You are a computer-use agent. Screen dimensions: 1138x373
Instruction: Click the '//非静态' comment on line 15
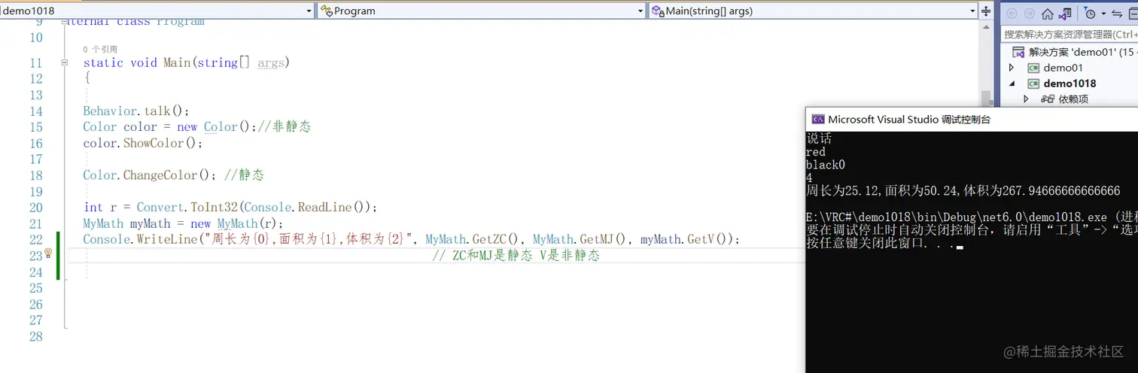(284, 126)
